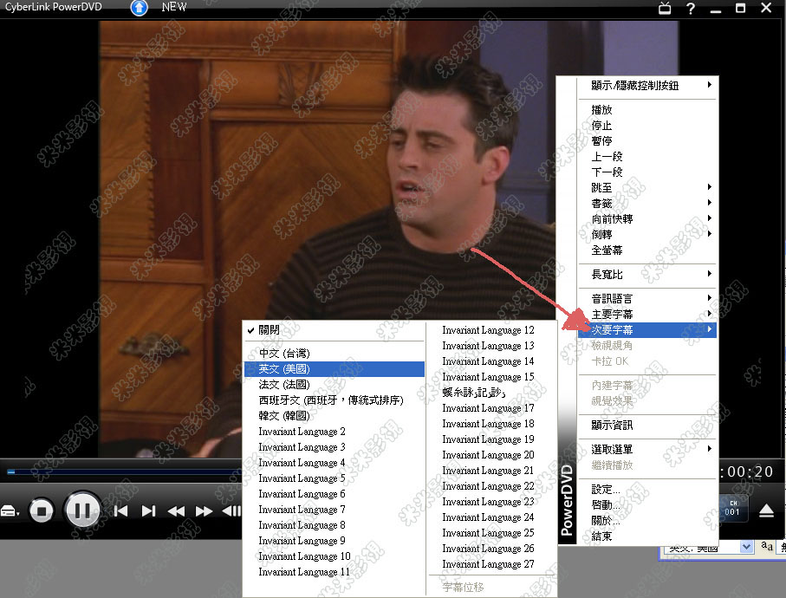
Task: Select 關閉 to turn off secondary subtitles
Action: point(335,330)
